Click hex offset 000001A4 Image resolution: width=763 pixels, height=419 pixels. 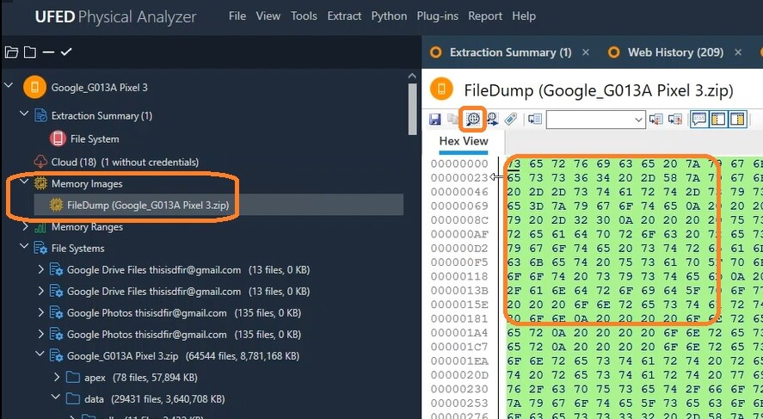pyautogui.click(x=459, y=333)
